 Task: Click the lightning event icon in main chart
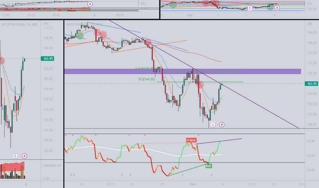[222, 124]
